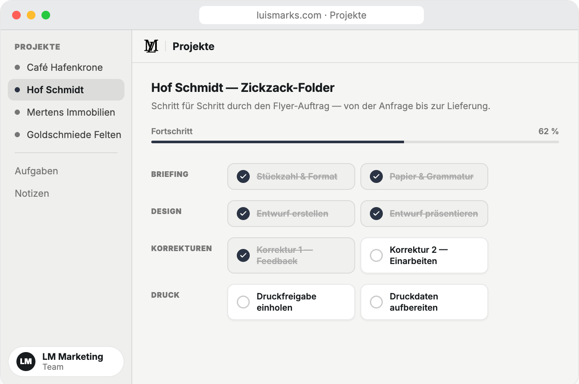Click the LM avatar circle in the sidebar footer
579x384 pixels.
click(x=26, y=362)
